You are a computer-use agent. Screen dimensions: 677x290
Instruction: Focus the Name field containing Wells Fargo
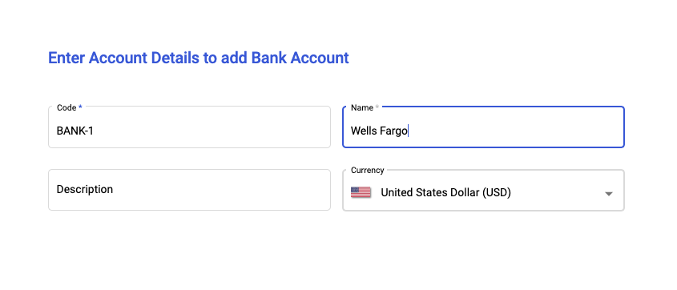[483, 127]
